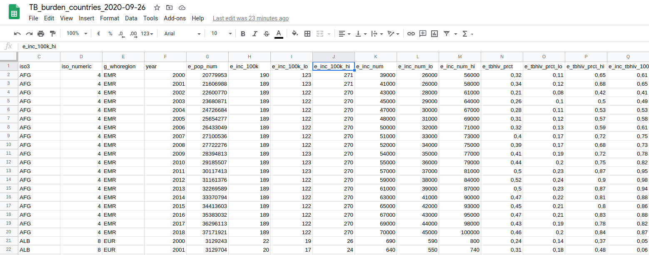Viewport: 649px width, 255px height.
Task: Open the fill color picker
Action: click(x=295, y=34)
